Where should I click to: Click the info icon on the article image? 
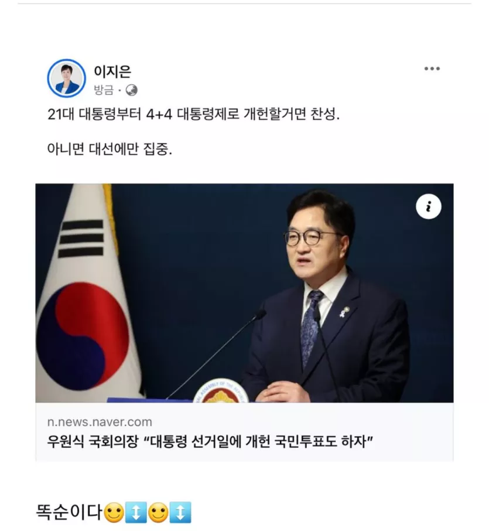(429, 206)
